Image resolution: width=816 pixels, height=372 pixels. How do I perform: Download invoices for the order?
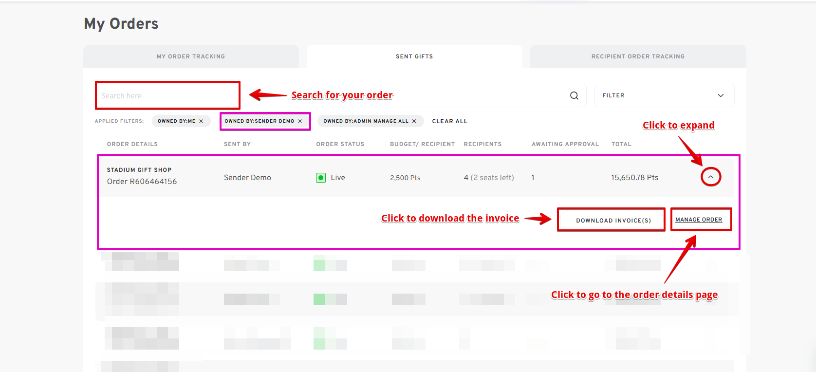click(x=613, y=220)
